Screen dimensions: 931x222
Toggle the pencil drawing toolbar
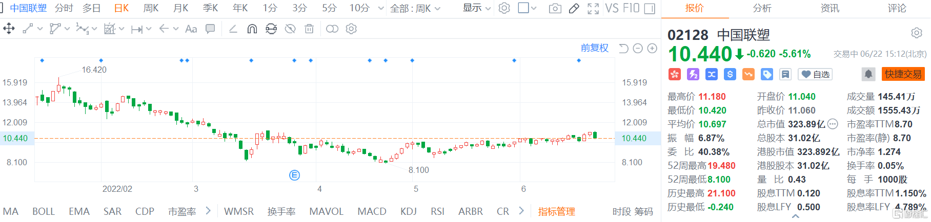click(574, 8)
